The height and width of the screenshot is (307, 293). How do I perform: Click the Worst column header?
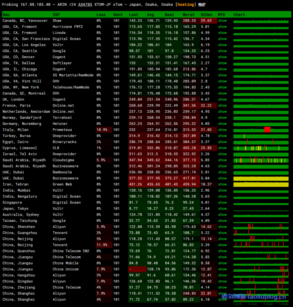[x=188, y=15]
